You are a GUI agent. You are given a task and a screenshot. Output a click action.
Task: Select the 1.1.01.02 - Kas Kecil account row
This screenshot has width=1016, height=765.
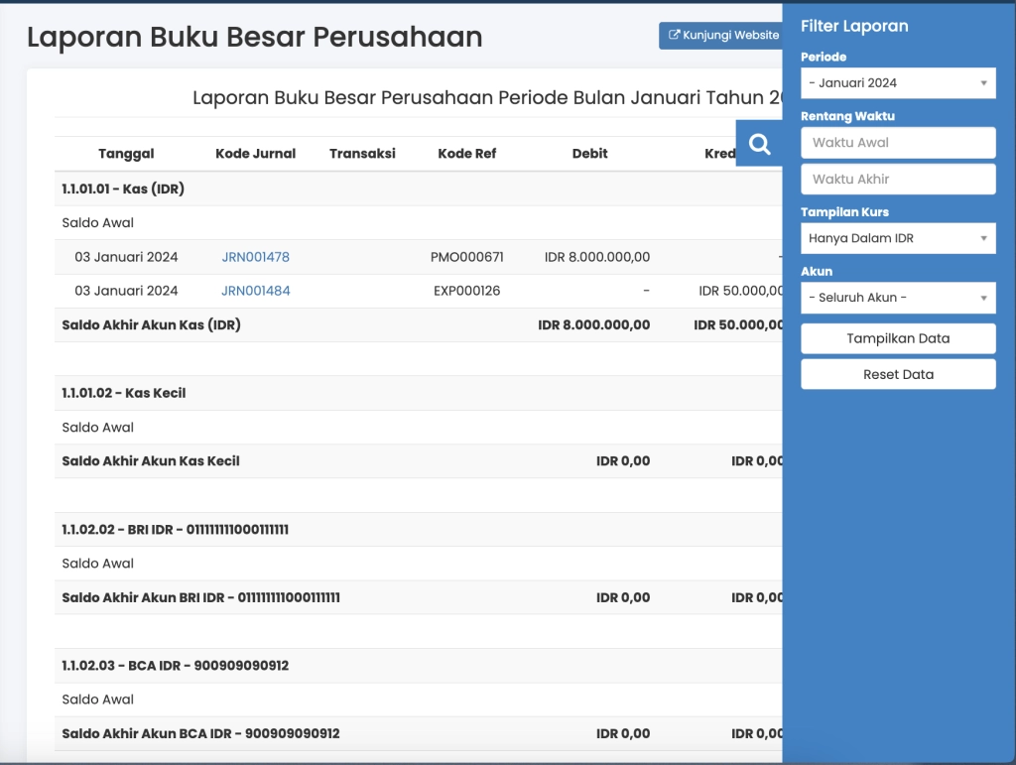click(x=123, y=393)
